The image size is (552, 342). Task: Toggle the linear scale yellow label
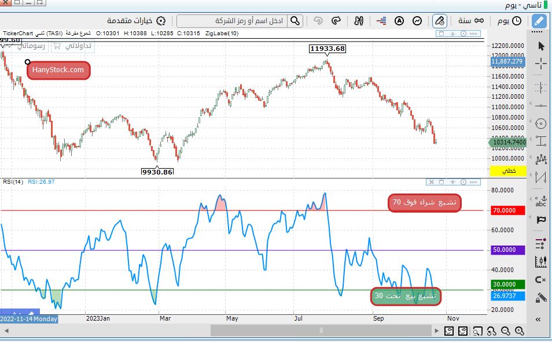coord(508,171)
